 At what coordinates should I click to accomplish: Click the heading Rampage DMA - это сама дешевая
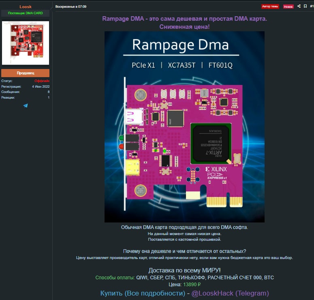[x=184, y=19]
